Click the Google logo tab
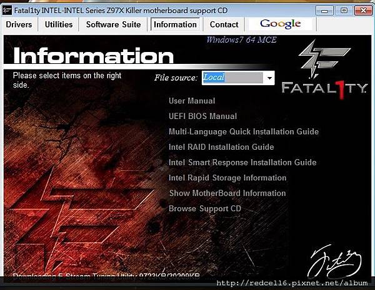This screenshot has width=375, height=290. (x=280, y=24)
